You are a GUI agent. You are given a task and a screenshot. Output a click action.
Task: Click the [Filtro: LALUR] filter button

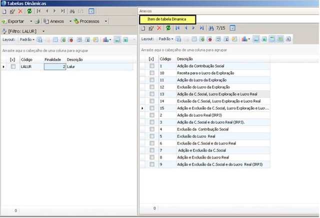coord(19,31)
